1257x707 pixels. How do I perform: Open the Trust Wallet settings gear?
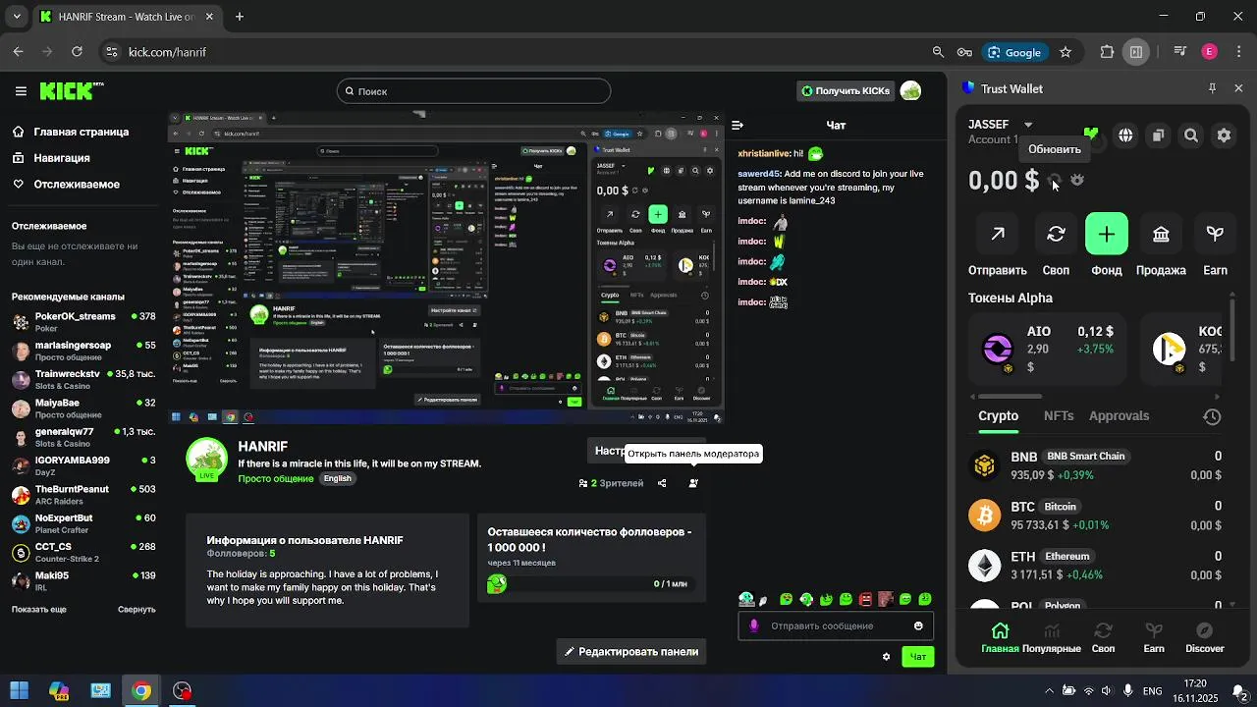(1224, 136)
